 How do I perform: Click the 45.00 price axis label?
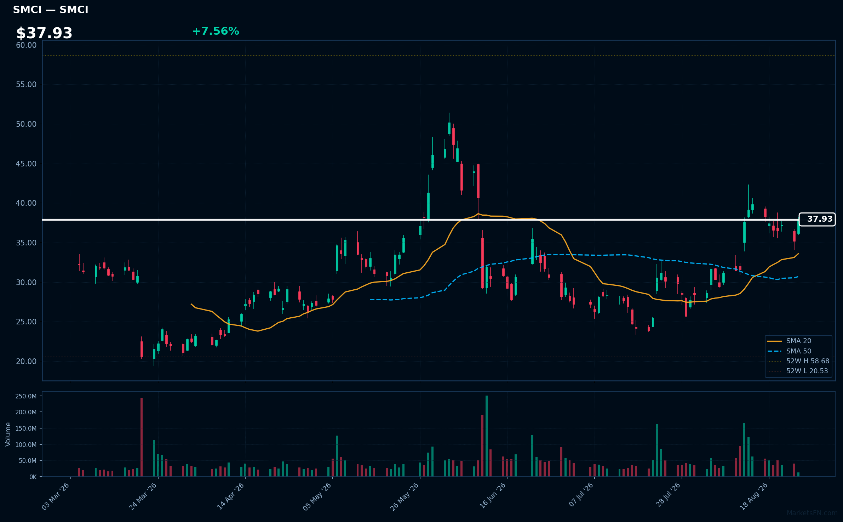[x=26, y=164]
